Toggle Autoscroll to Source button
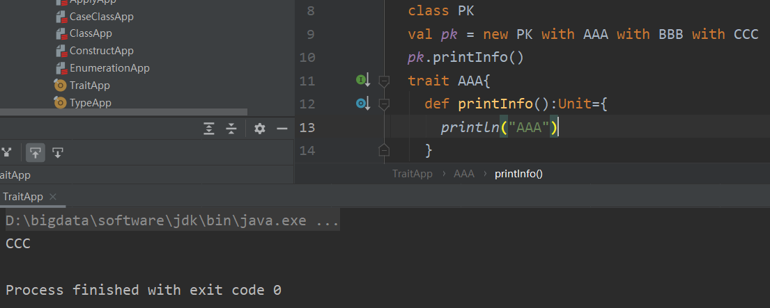Image resolution: width=770 pixels, height=308 pixels. [36, 153]
